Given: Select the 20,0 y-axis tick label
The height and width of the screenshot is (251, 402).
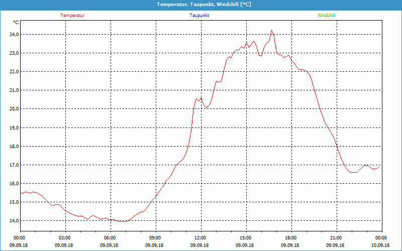Looking at the screenshot, I should [x=13, y=109].
